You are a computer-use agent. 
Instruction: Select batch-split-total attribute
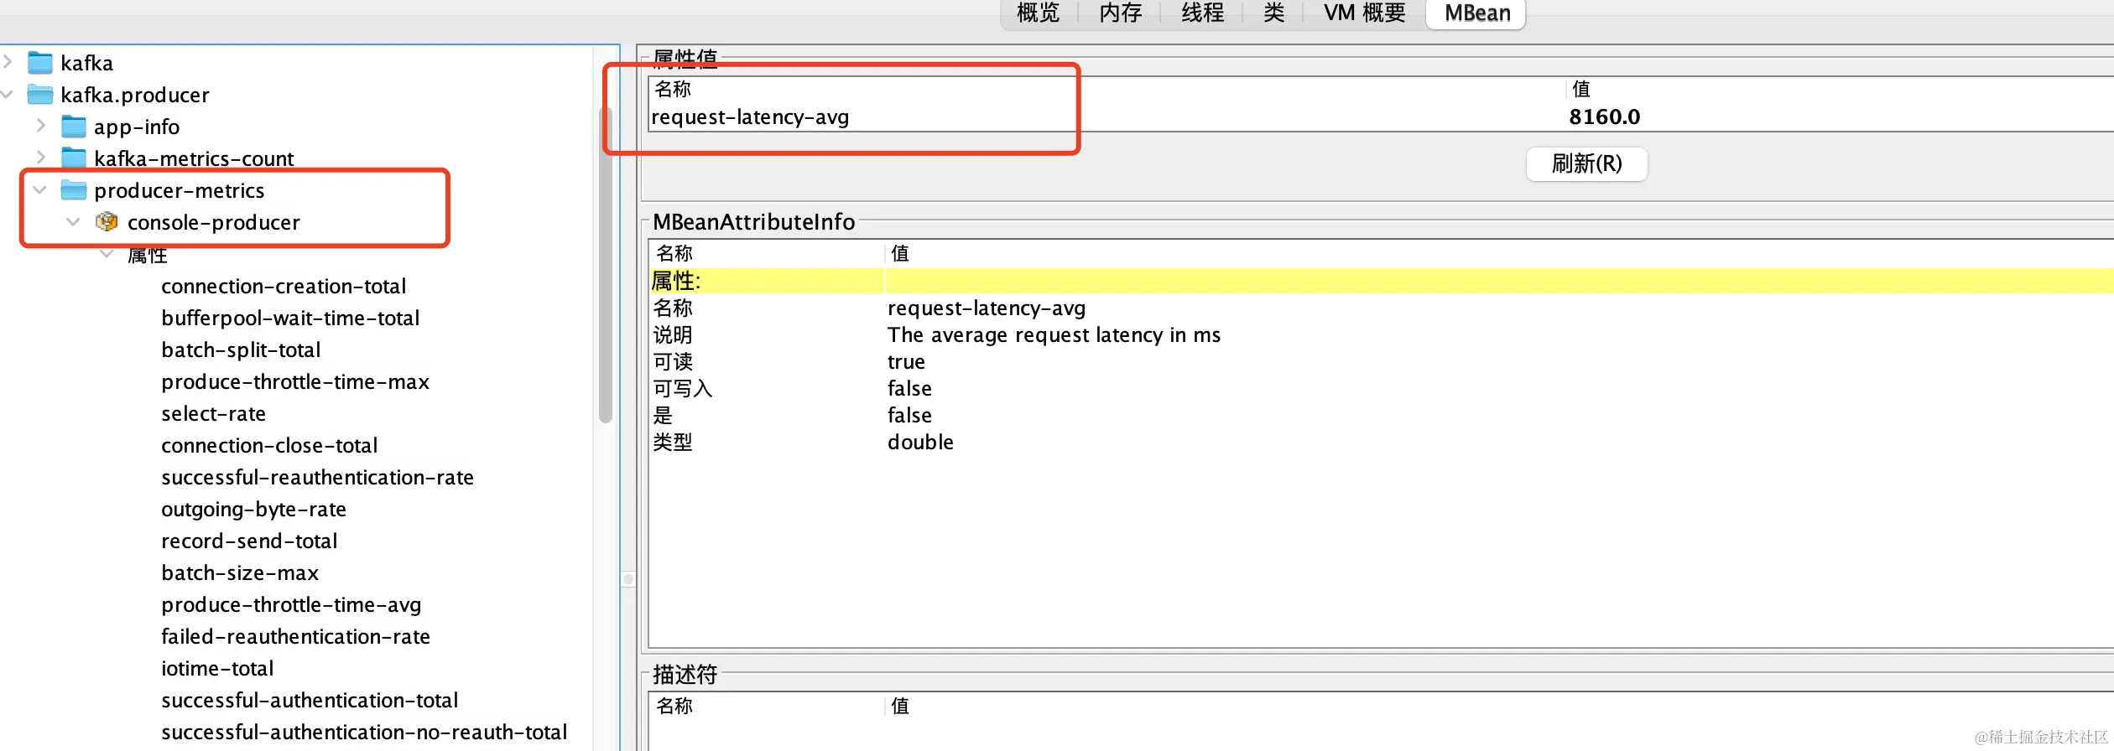241,350
